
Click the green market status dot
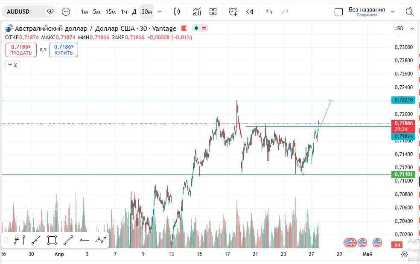pyautogui.click(x=196, y=28)
